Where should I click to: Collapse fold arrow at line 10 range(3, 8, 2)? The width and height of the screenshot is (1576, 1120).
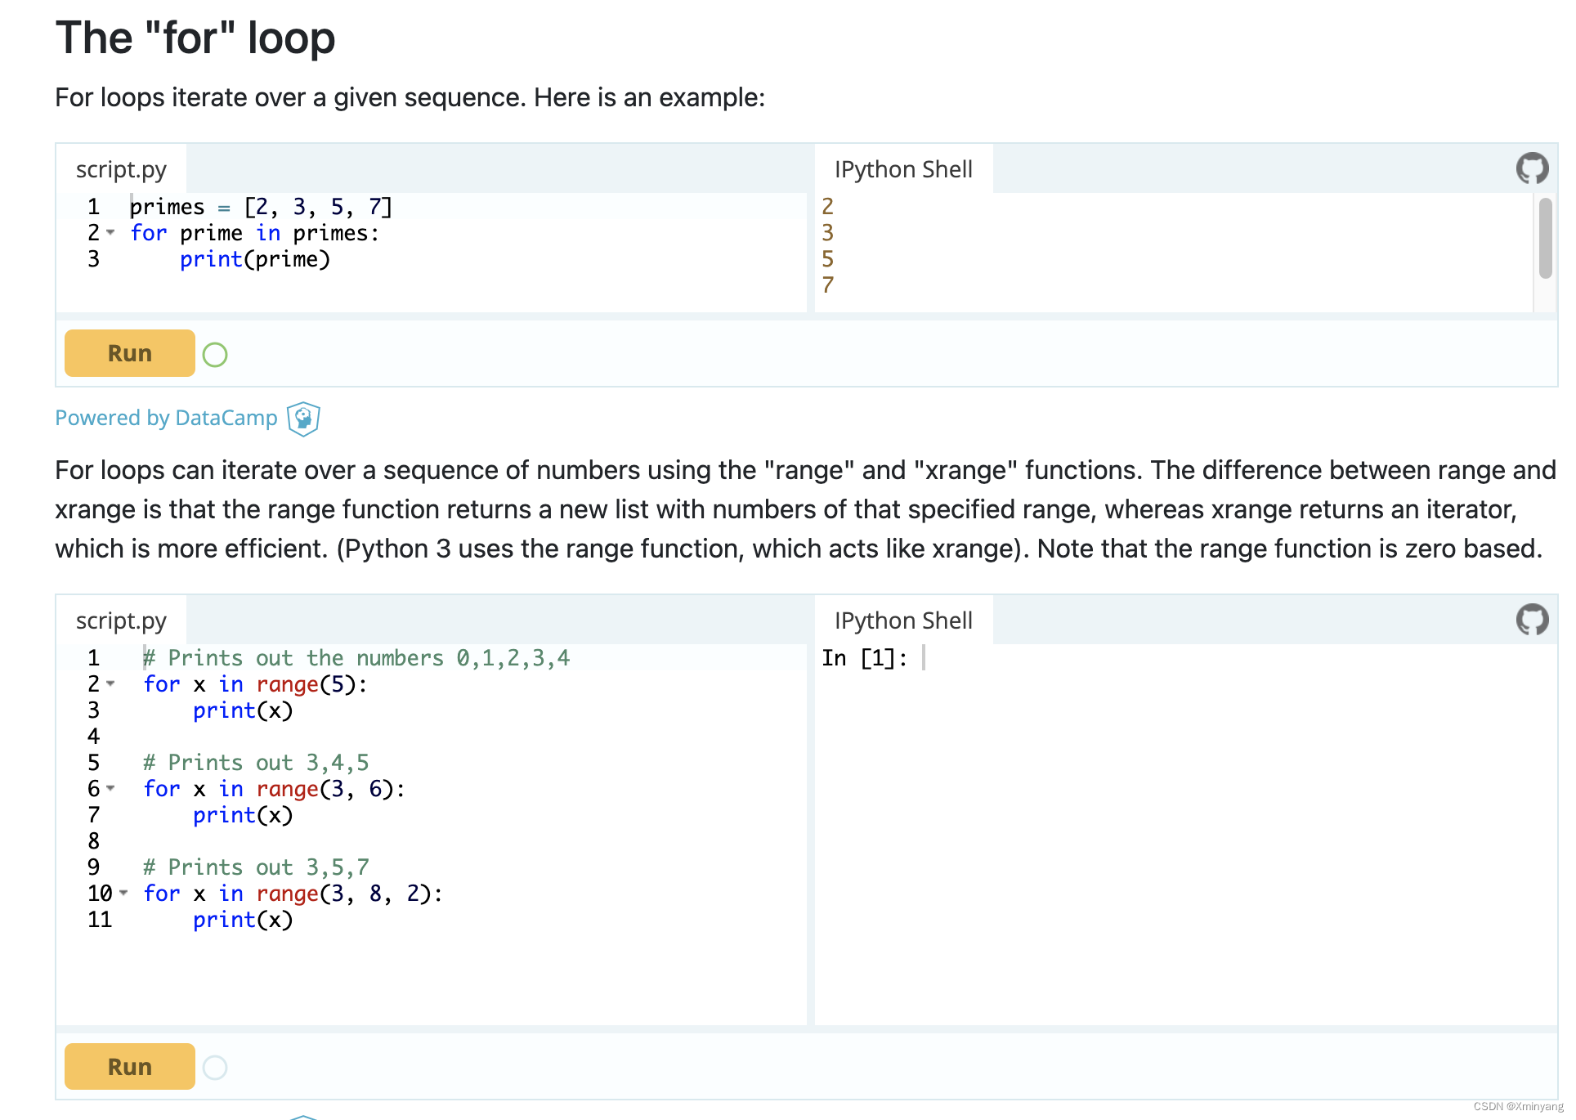pos(123,894)
